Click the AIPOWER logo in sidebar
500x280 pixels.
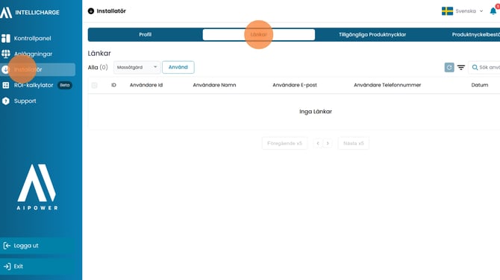[x=37, y=187]
